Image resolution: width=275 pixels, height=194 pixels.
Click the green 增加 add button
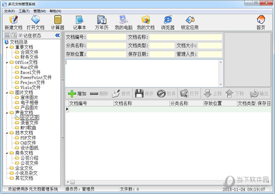[x=77, y=94]
